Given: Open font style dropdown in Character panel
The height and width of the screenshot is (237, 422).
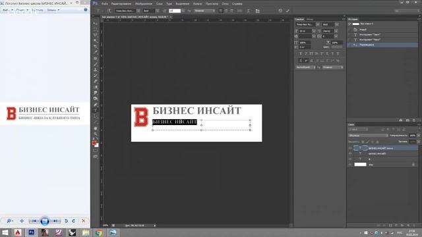Looking at the screenshot, I should coord(337,24).
